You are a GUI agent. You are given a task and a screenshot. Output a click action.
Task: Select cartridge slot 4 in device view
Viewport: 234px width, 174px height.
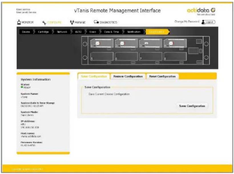(175, 43)
